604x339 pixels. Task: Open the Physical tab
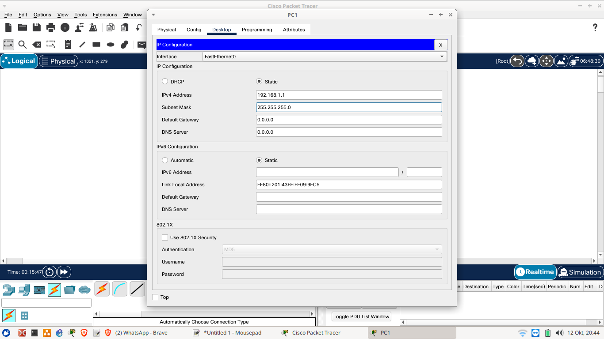167,30
